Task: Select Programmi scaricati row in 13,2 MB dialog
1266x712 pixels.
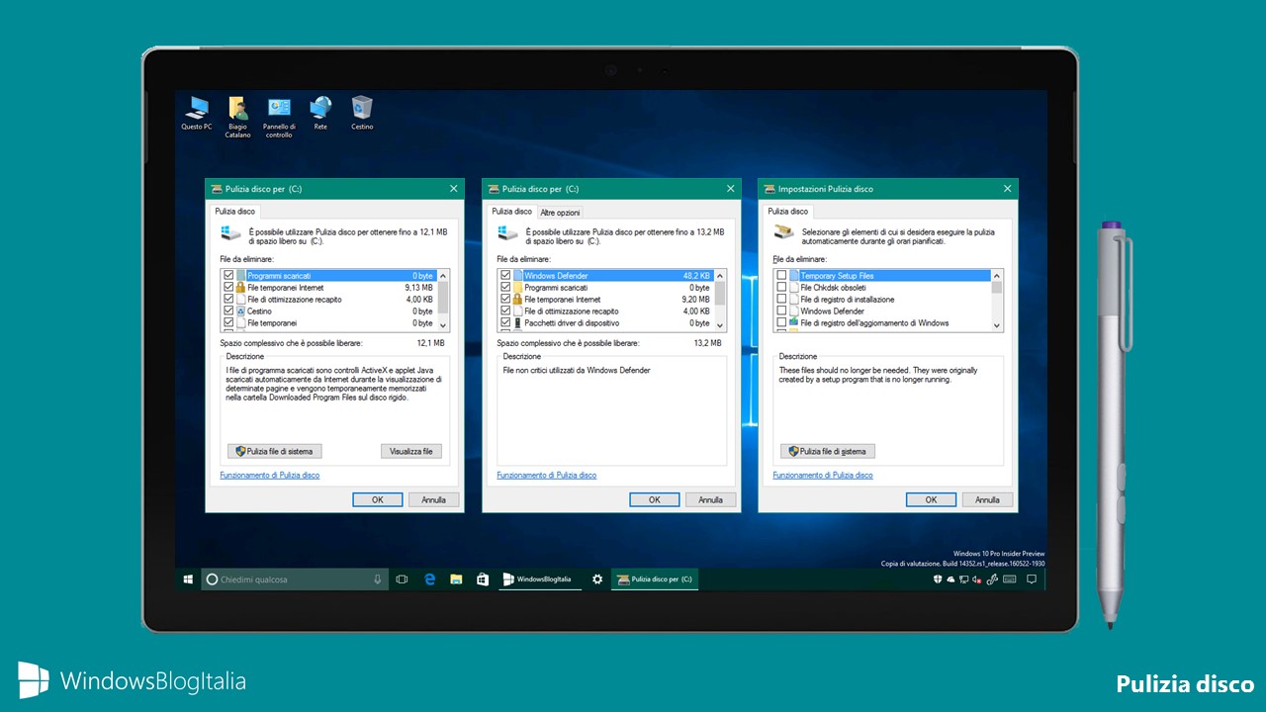Action: click(x=605, y=287)
